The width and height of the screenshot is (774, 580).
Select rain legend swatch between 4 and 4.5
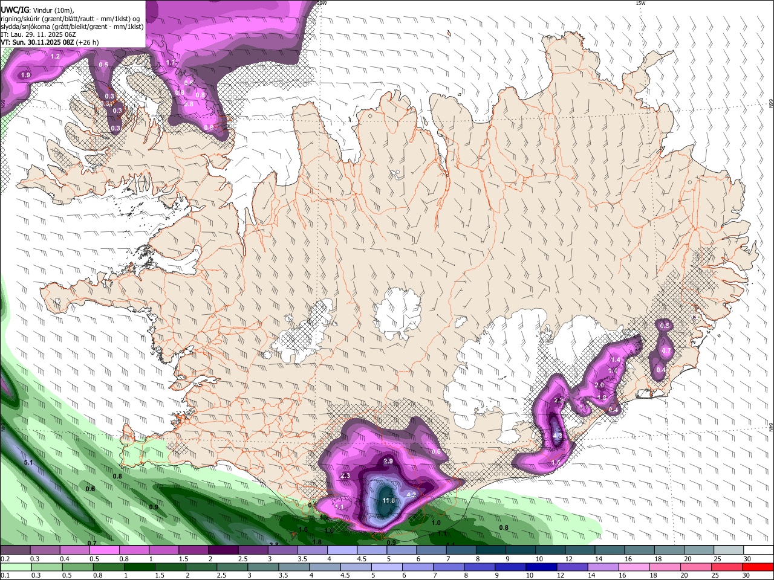(325, 567)
